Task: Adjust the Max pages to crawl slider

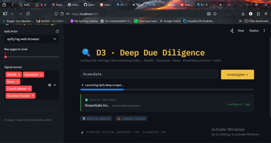Action: [x=5, y=57]
